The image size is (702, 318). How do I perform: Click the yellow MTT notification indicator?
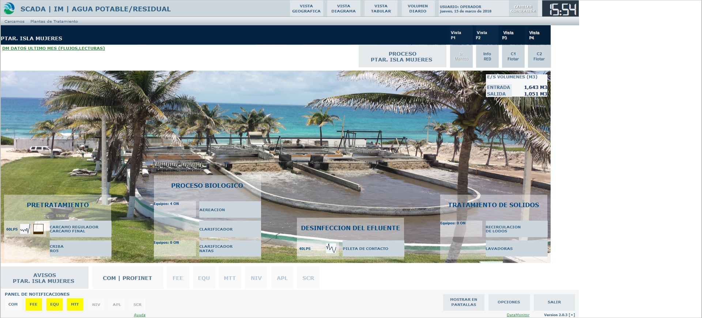pos(75,304)
